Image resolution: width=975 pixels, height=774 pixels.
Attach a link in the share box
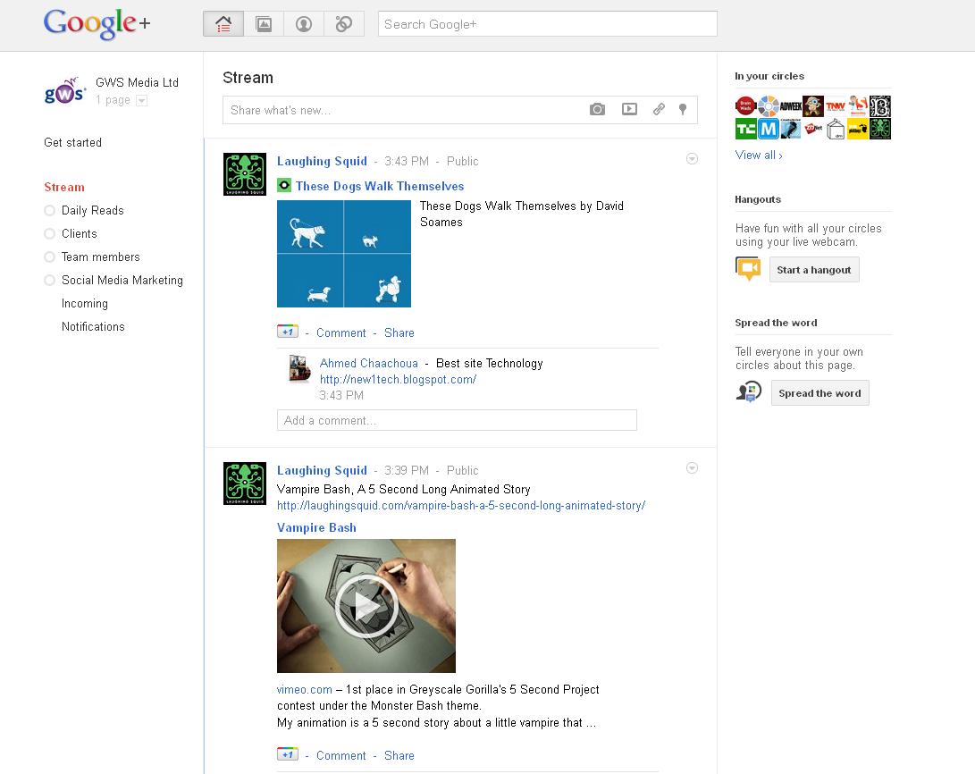[660, 109]
